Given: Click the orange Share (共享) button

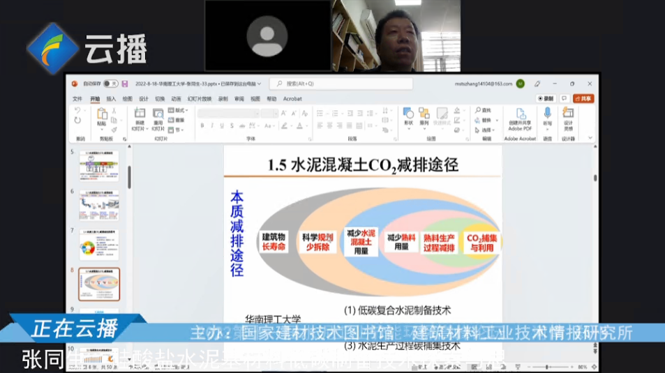Looking at the screenshot, I should pyautogui.click(x=583, y=98).
